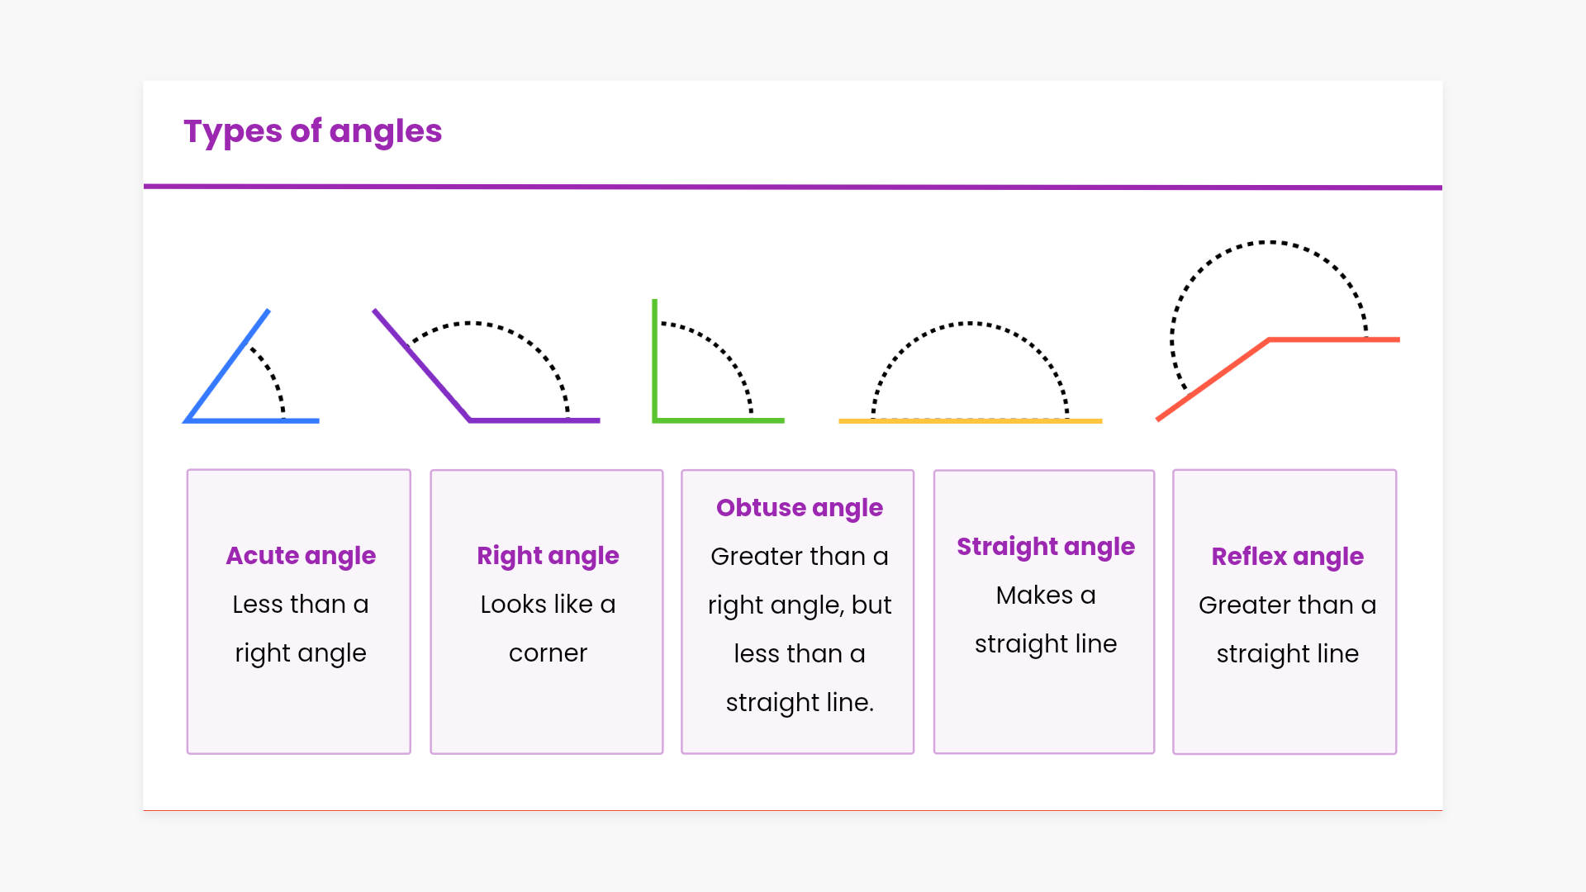Click the purple divider line under the title
1586x892 pixels.
click(792, 187)
